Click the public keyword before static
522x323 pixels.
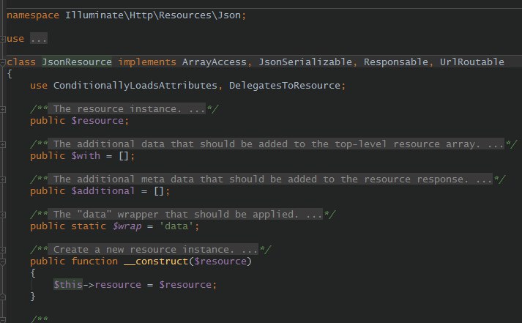coord(48,226)
